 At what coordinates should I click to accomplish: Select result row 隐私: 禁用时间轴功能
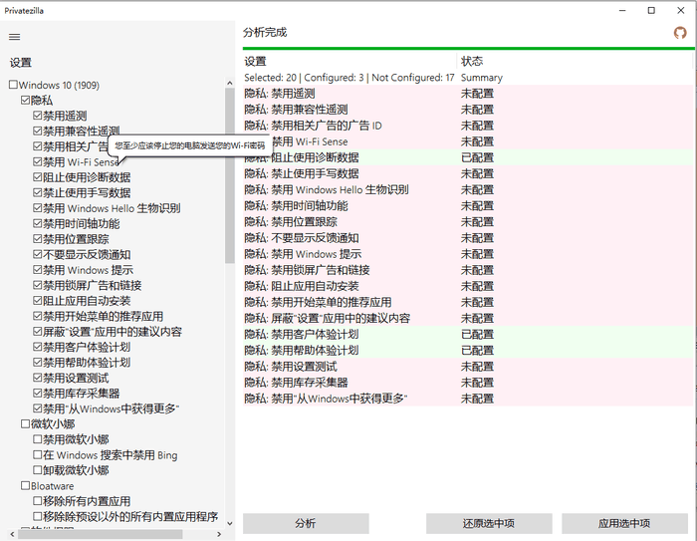coord(468,205)
